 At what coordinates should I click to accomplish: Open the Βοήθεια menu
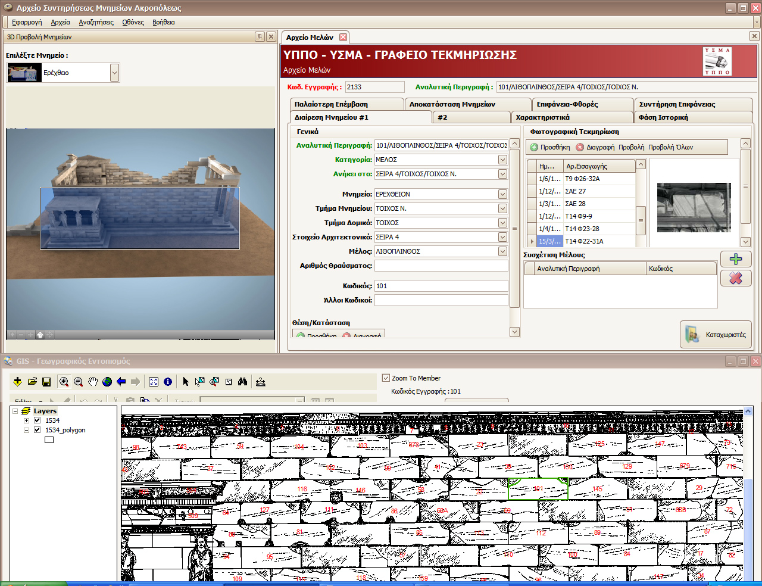pyautogui.click(x=163, y=22)
